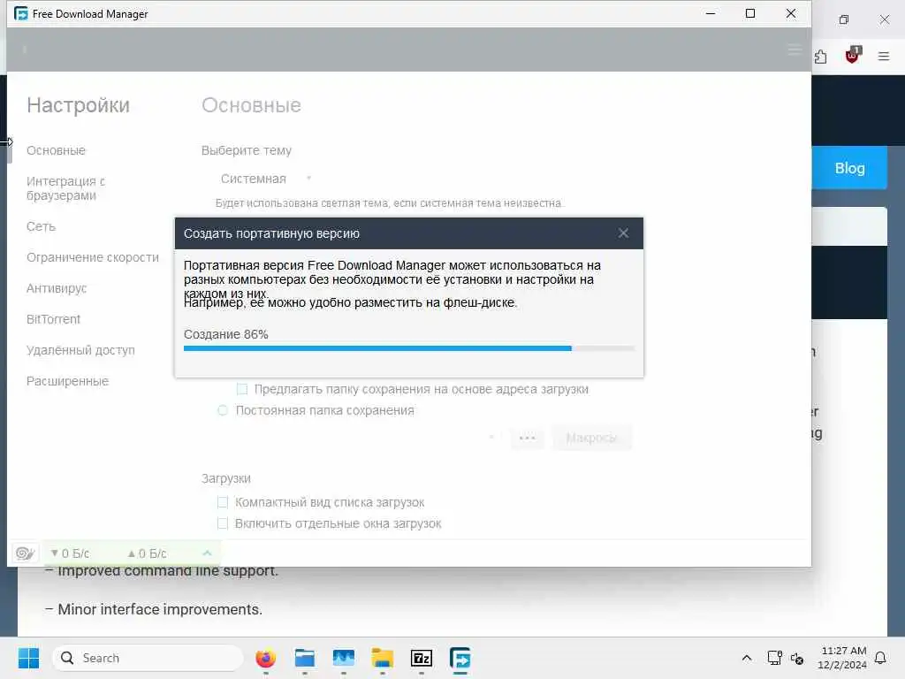The width and height of the screenshot is (905, 679).
Task: Open Интеграция с браузерами settings section
Action: 65,188
